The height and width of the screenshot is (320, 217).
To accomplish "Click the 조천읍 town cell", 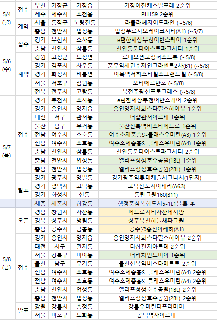I will (x=84, y=14).
